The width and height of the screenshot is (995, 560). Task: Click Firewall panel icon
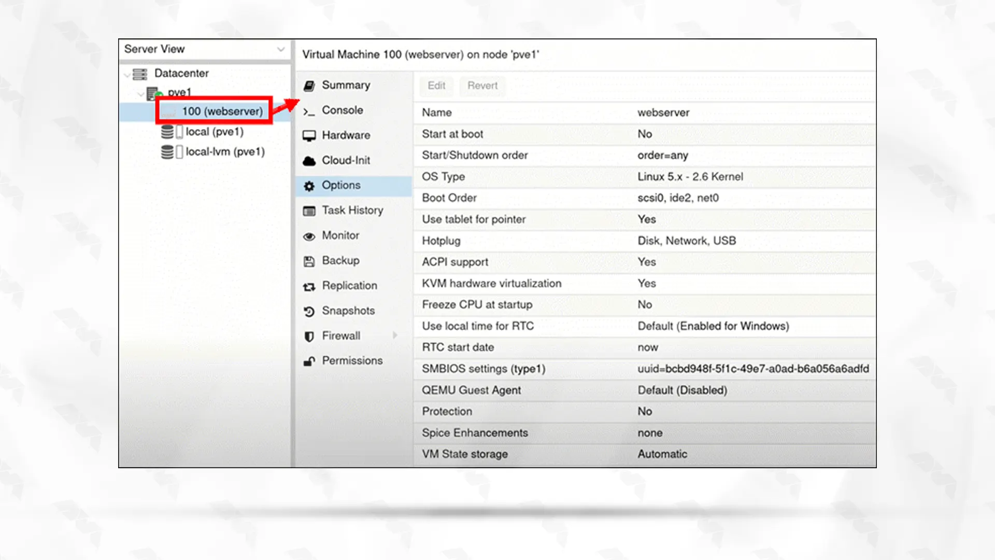[309, 335]
